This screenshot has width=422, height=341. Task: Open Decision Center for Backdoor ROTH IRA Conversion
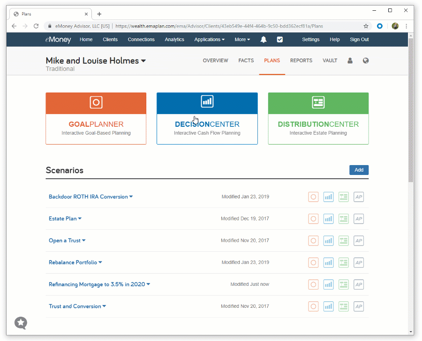(328, 197)
